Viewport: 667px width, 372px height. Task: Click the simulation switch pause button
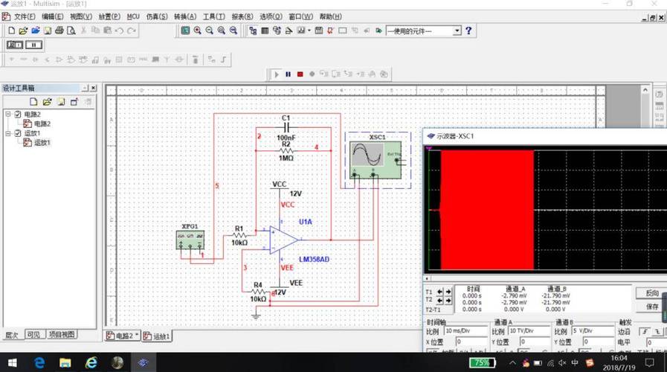tap(33, 45)
